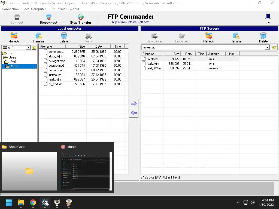Open the Local Computer menu
Image resolution: width=279 pixels, height=209 pixels.
[x=34, y=9]
